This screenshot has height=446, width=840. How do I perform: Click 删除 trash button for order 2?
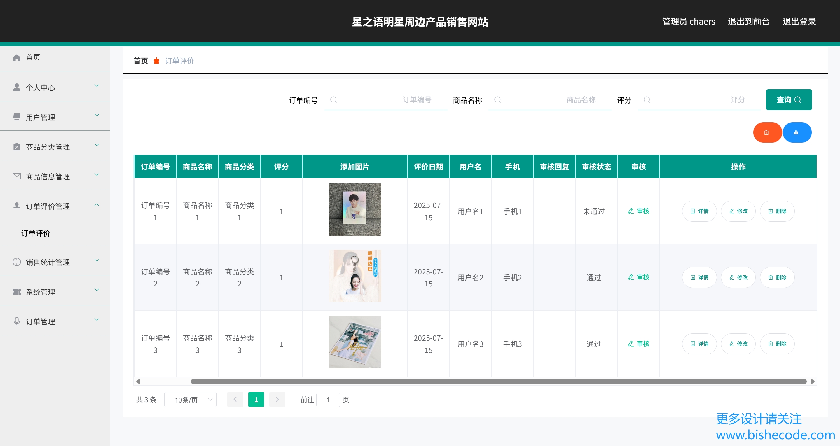(777, 277)
